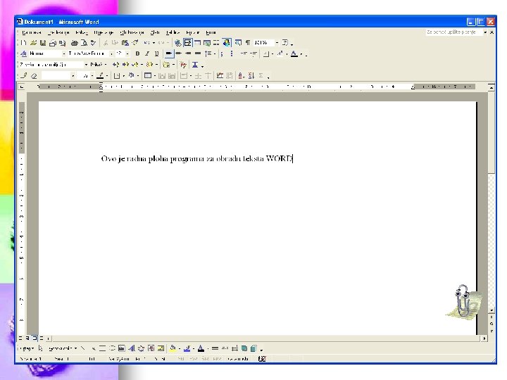Insert a picture from file icon
The height and width of the screenshot is (380, 507).
[161, 348]
